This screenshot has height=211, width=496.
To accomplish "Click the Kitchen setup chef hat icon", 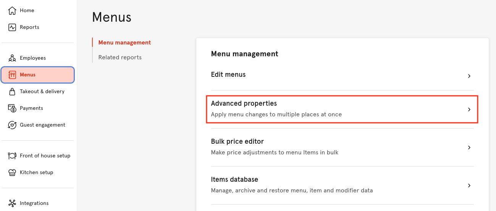I will point(12,173).
